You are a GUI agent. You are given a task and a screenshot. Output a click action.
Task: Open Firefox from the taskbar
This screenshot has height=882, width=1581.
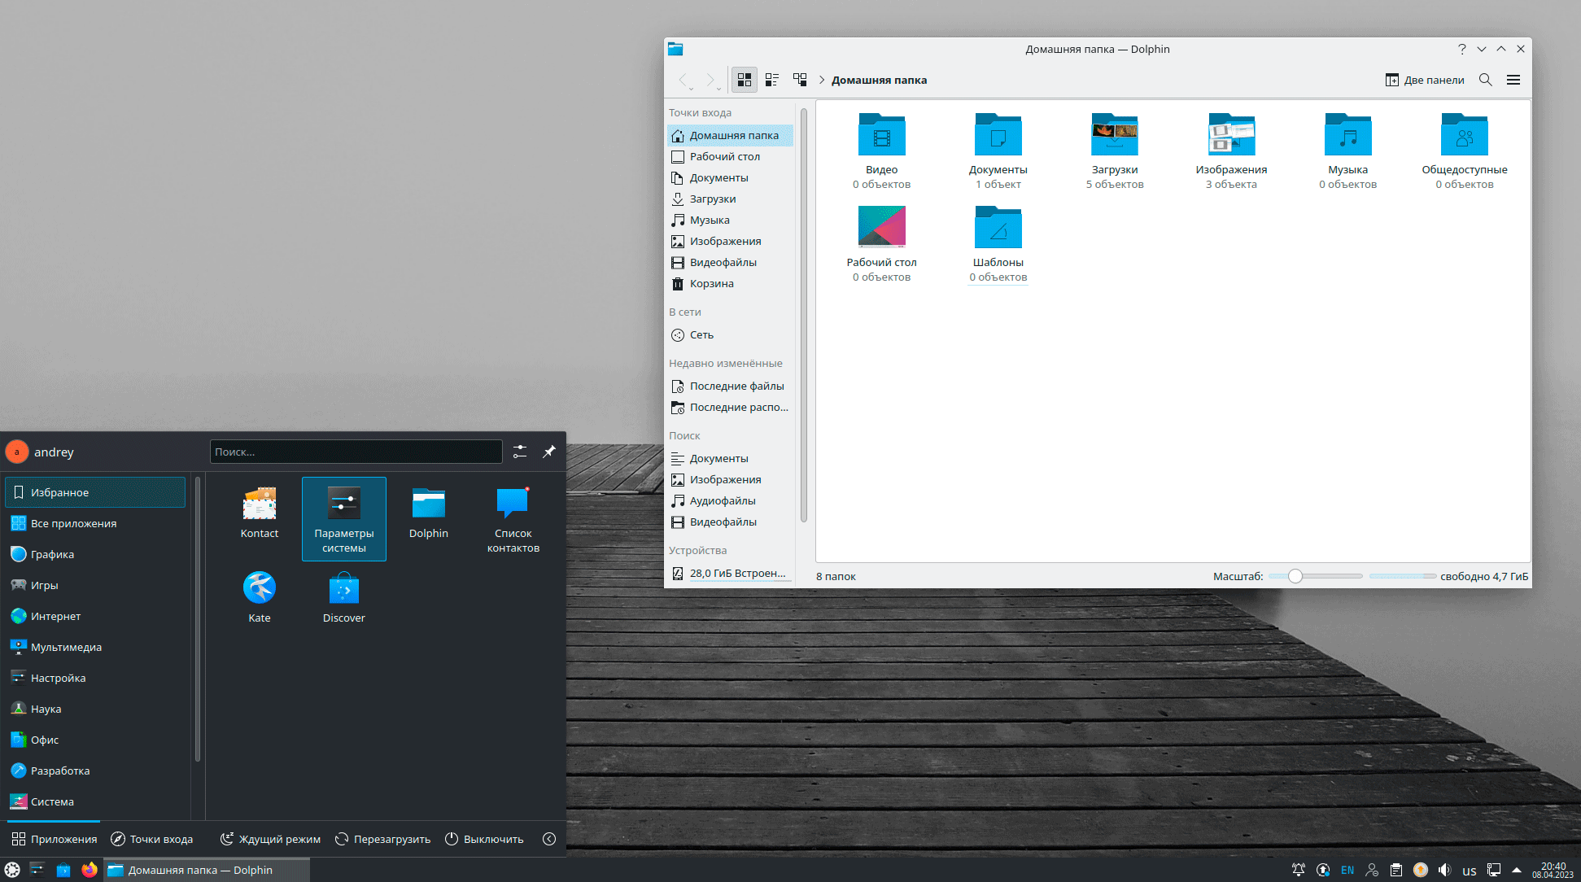click(90, 870)
